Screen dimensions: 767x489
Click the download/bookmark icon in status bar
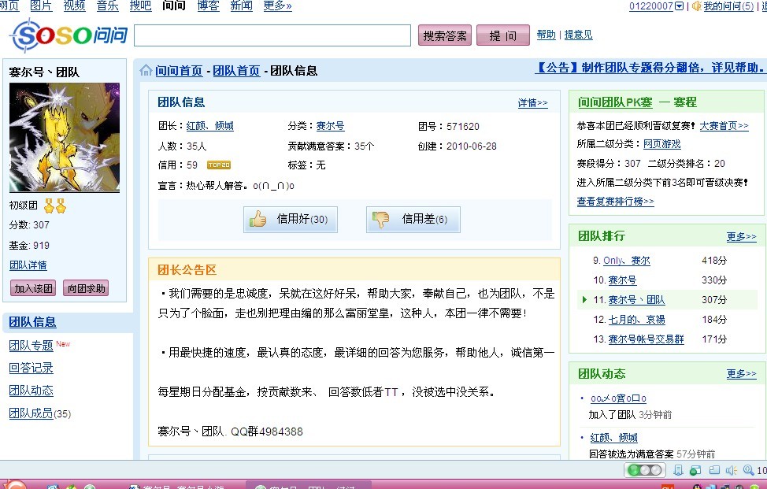678,470
